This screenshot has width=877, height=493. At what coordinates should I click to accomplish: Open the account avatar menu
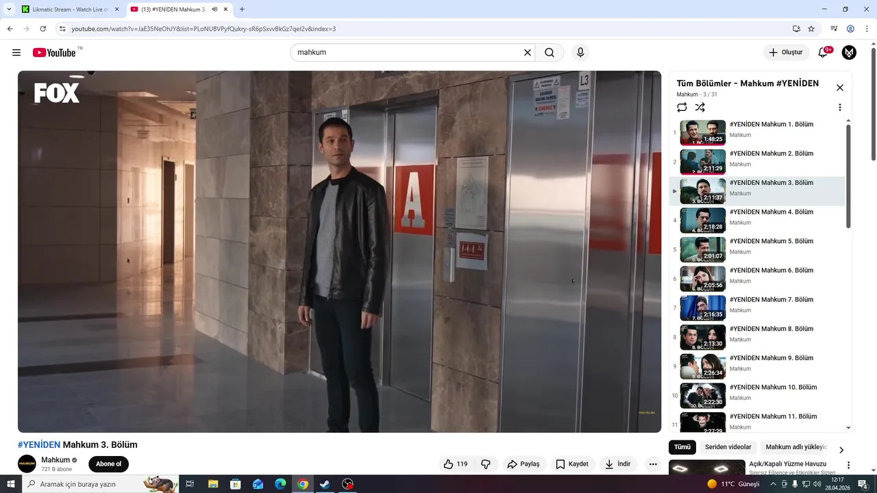point(849,53)
